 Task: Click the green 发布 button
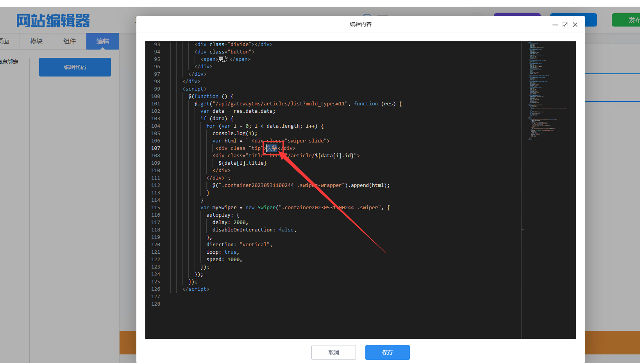pos(626,20)
